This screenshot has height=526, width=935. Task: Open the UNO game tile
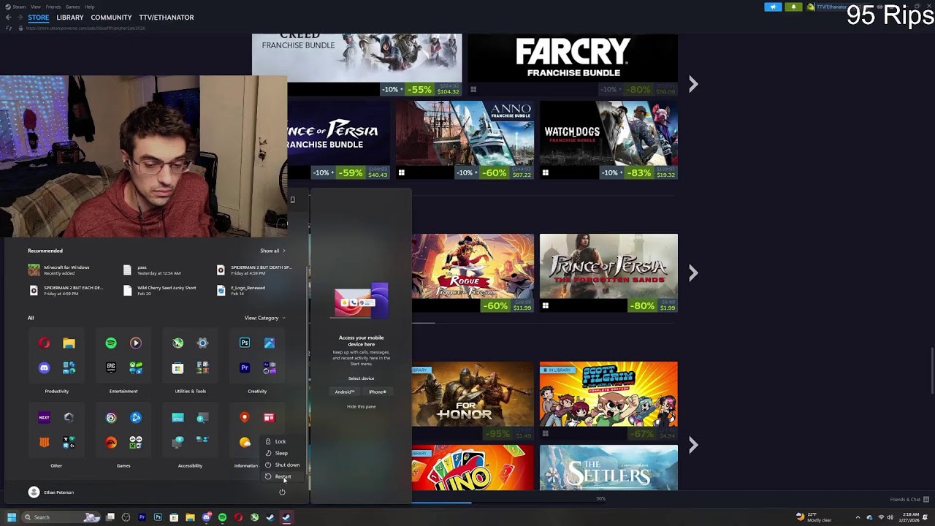[x=473, y=468]
